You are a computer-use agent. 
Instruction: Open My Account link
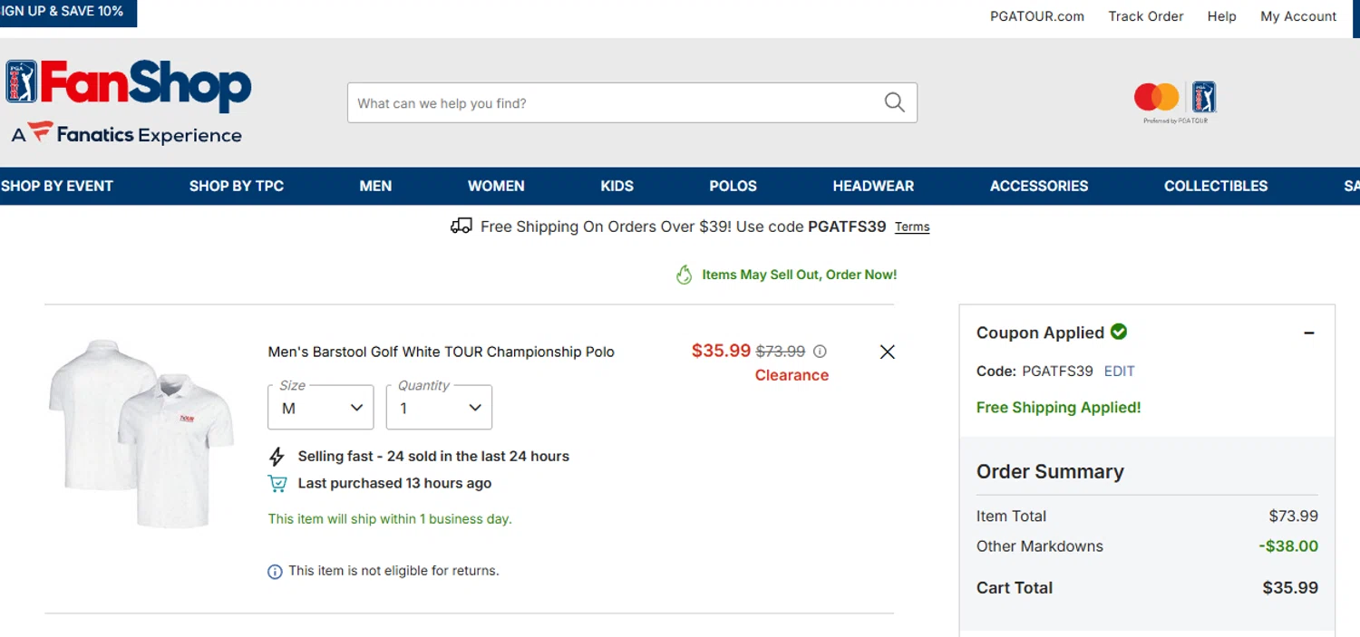pos(1298,16)
